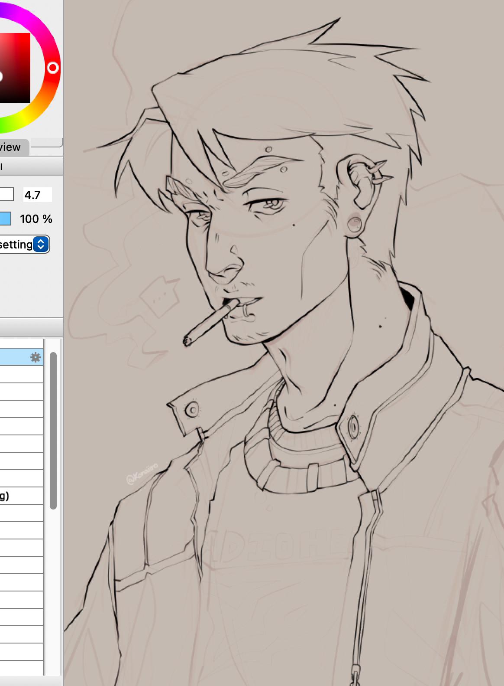This screenshot has height=686, width=504.
Task: Switch to the tab ending in "view"
Action: tap(13, 147)
